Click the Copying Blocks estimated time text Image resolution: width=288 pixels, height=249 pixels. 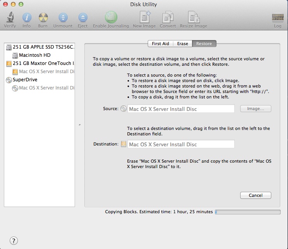159,212
